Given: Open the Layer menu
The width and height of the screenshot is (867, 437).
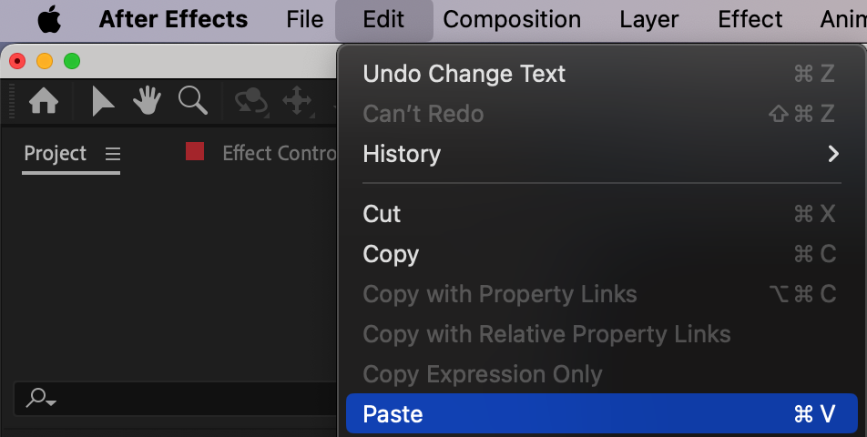Looking at the screenshot, I should 649,20.
